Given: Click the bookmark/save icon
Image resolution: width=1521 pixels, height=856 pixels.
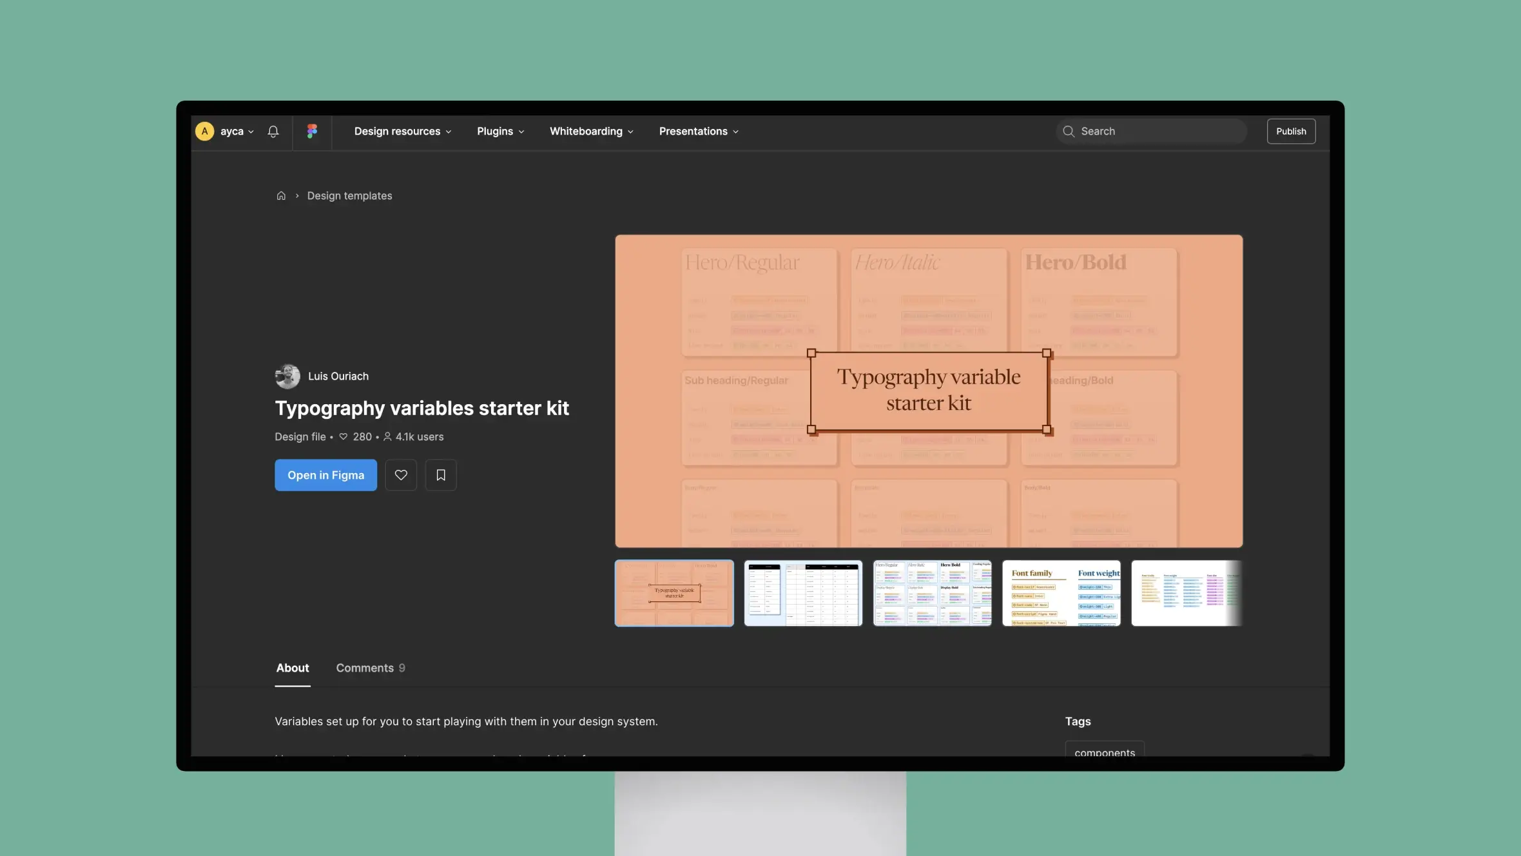Looking at the screenshot, I should (441, 474).
